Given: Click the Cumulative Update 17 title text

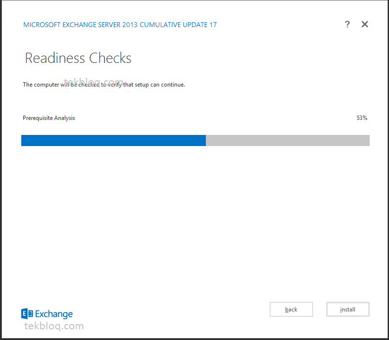Looking at the screenshot, I should click(120, 25).
